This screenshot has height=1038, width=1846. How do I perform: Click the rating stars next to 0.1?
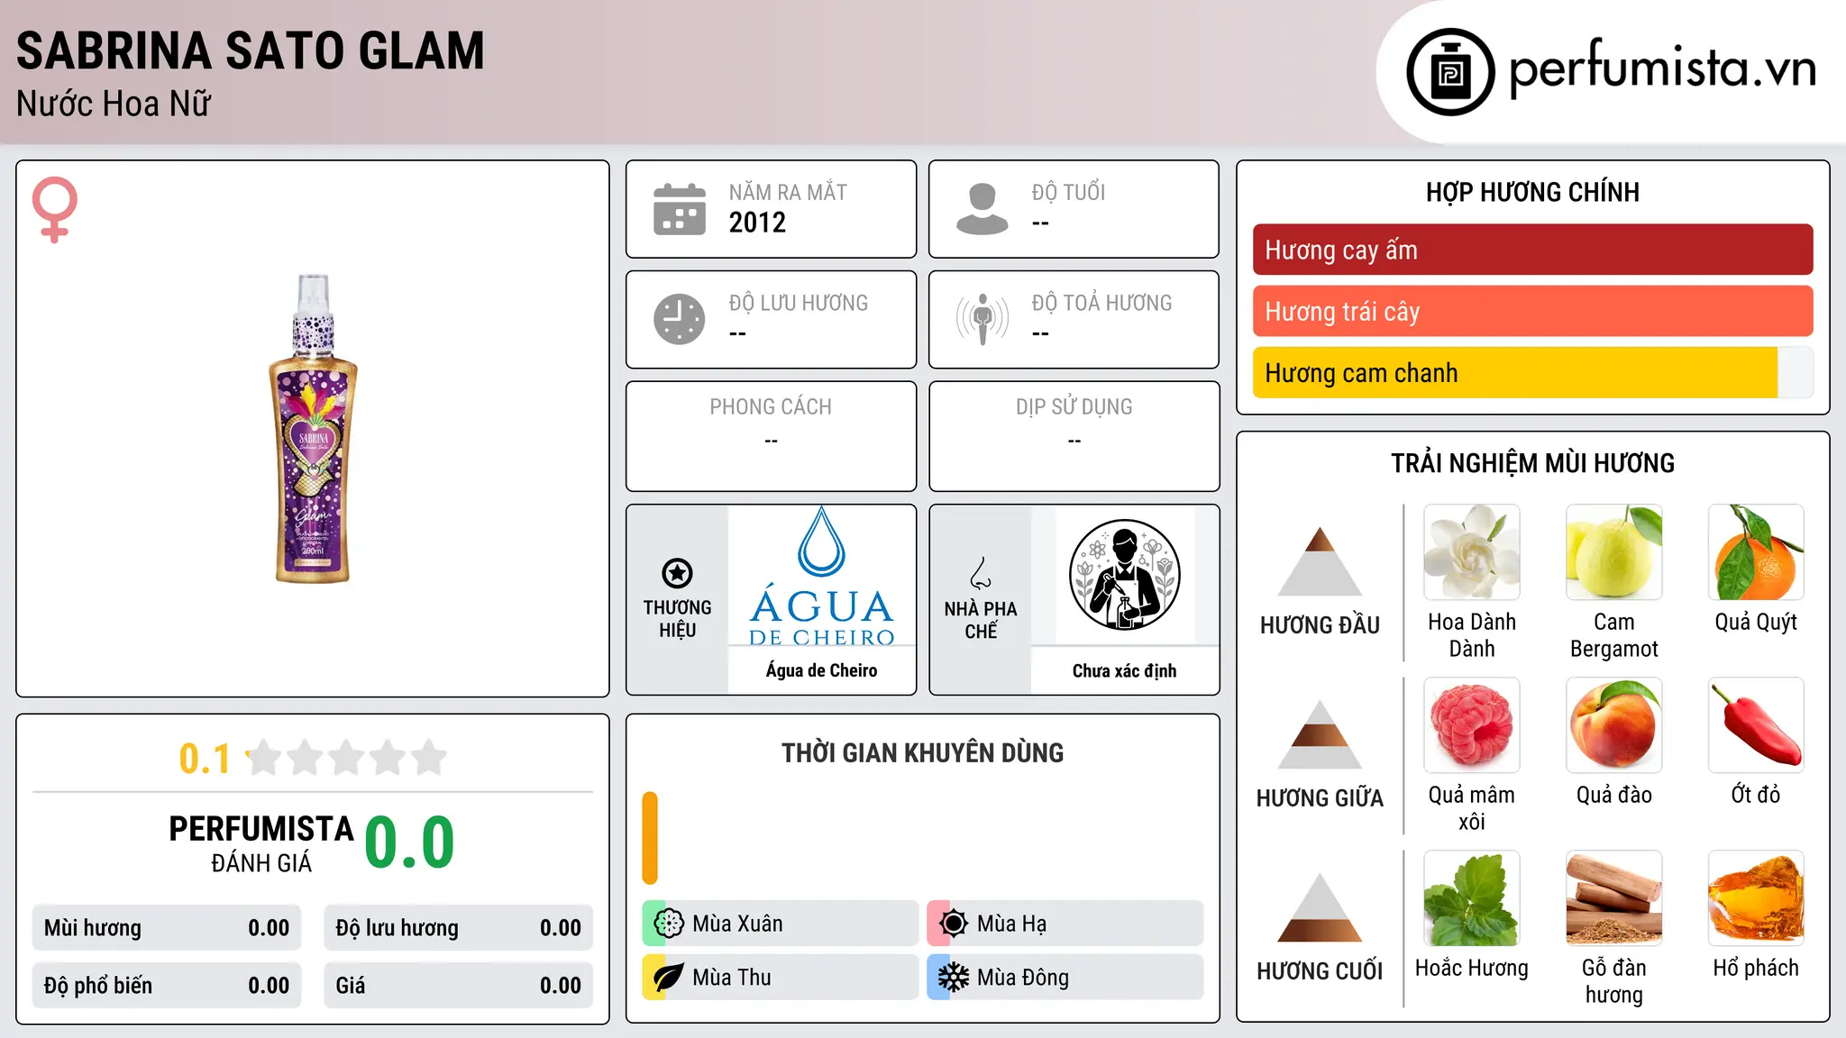346,758
